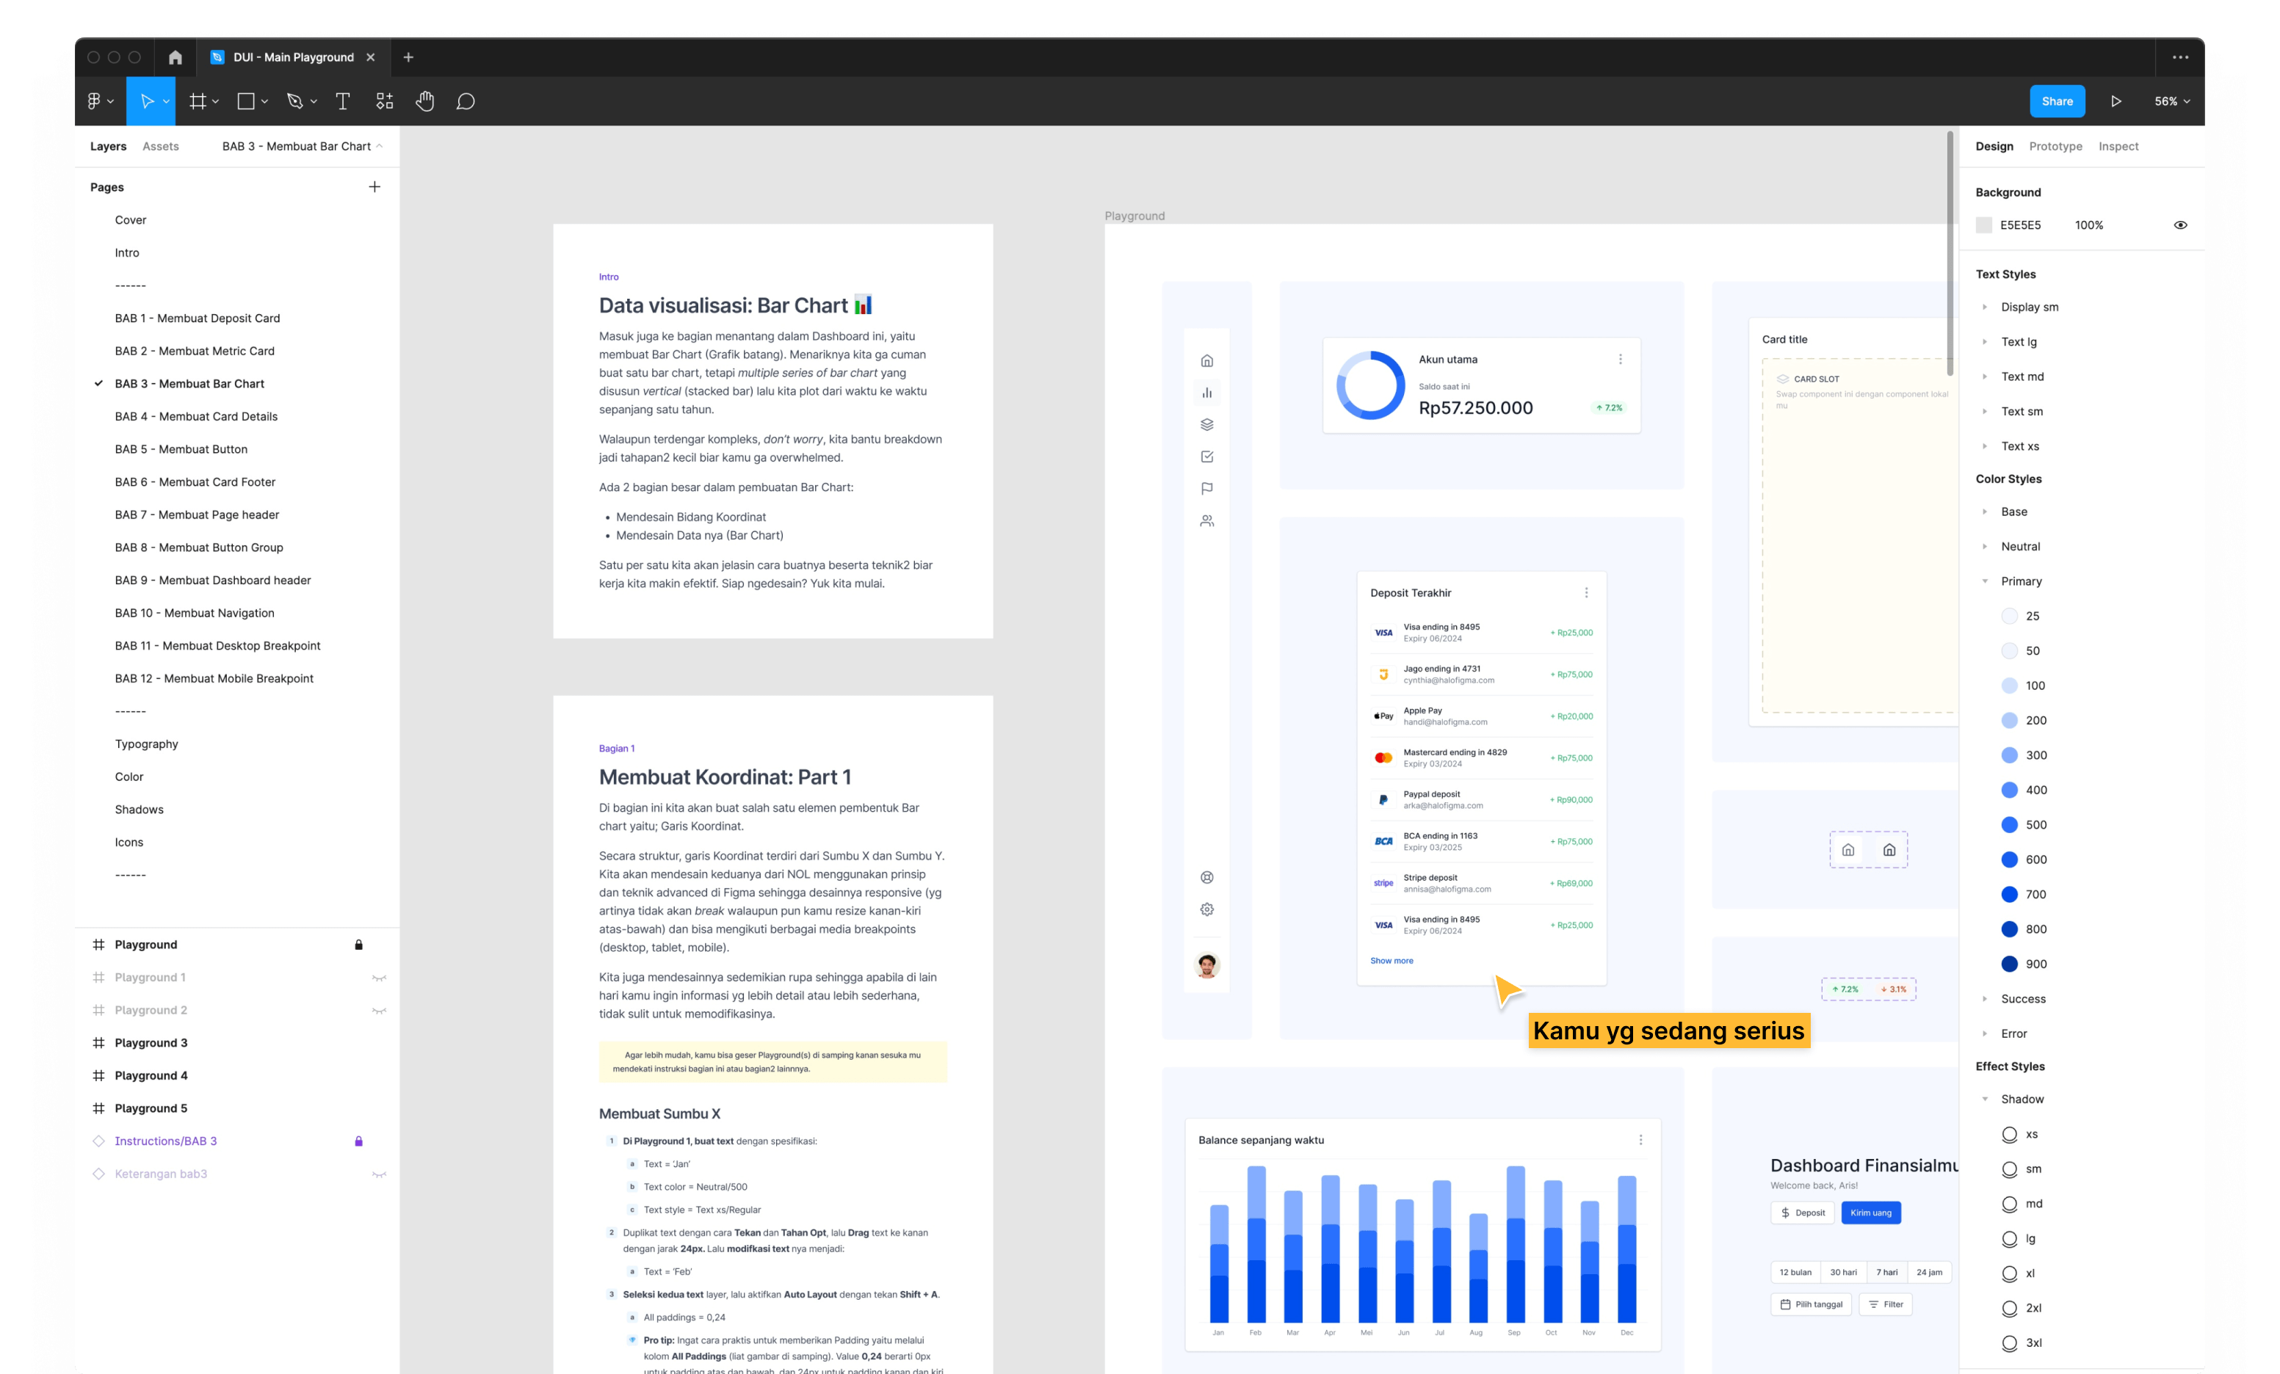Click the Share button
Screen dimensions: 2280x1374
coord(2057,101)
